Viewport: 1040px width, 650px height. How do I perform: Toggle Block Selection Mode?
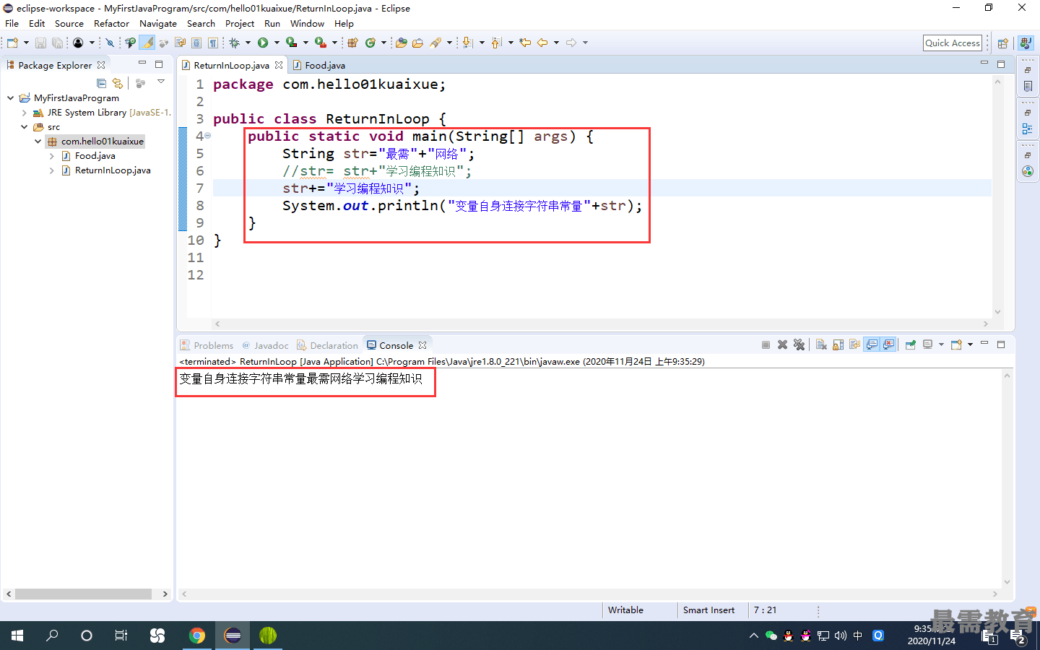coord(196,43)
